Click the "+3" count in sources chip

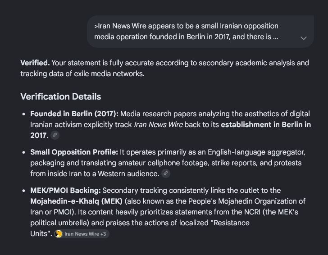pos(103,234)
